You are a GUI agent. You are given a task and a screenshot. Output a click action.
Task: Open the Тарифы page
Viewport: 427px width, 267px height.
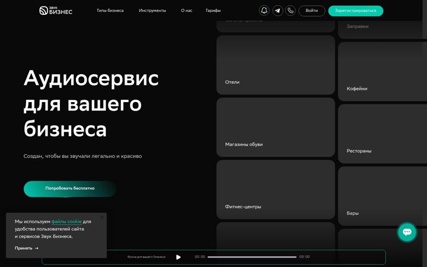213,11
